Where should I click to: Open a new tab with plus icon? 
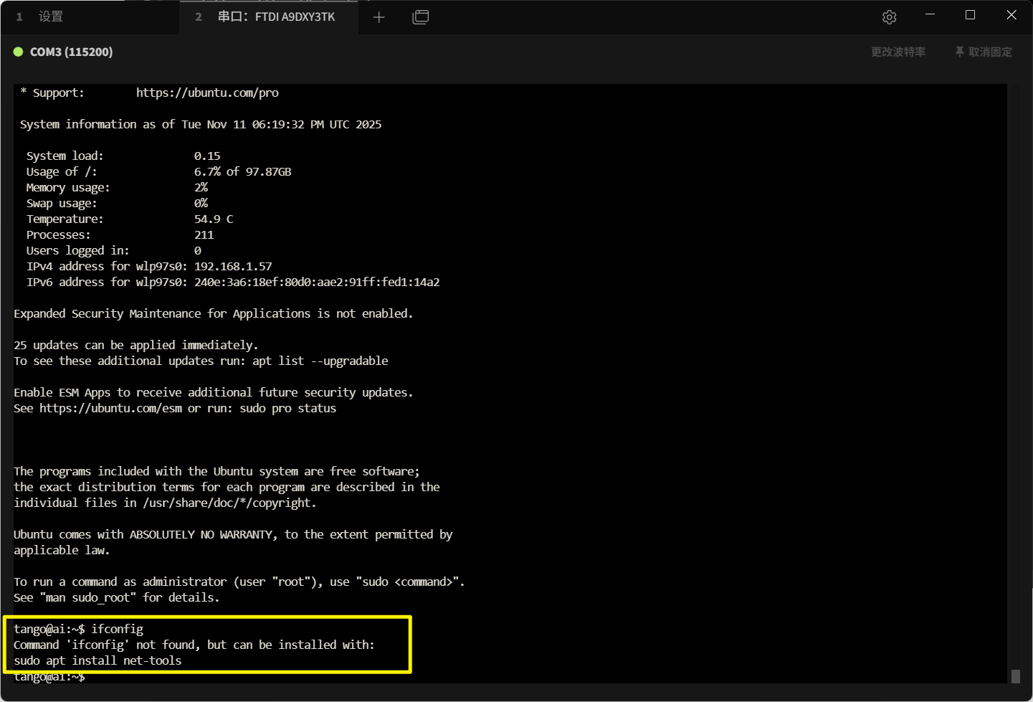pyautogui.click(x=379, y=17)
